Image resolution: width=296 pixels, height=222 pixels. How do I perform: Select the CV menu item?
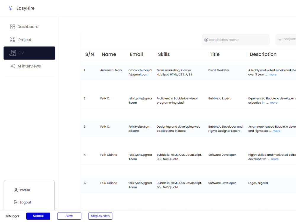coord(29,53)
